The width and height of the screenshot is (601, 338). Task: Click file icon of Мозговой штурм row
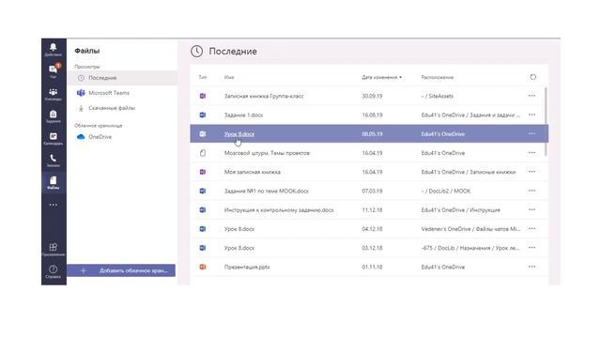tap(203, 153)
